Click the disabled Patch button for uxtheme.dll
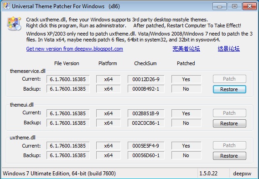 (229, 145)
